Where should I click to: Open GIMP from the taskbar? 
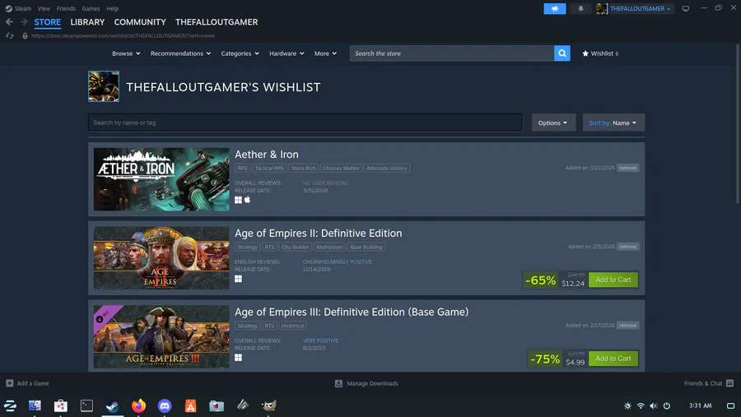268,405
